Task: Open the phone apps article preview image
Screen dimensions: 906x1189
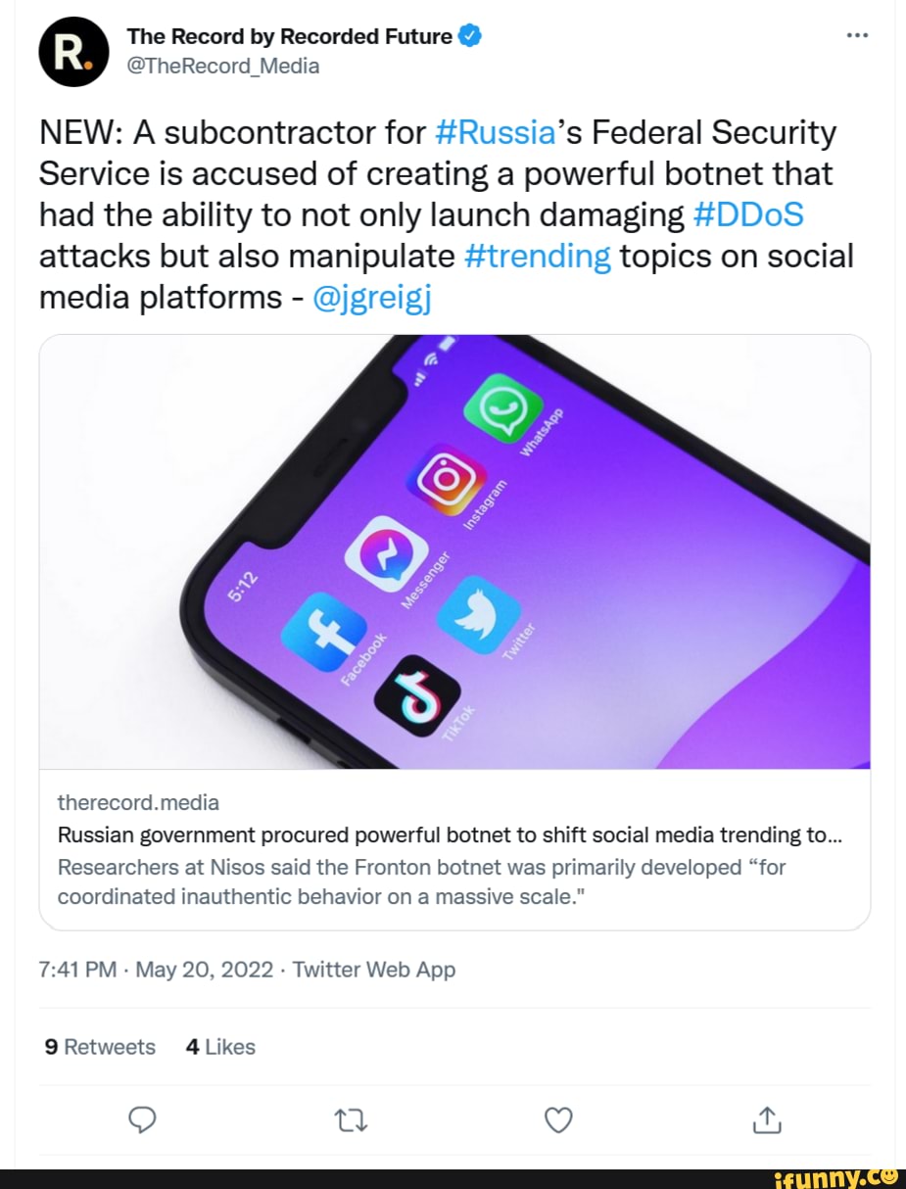Action: pos(454,551)
